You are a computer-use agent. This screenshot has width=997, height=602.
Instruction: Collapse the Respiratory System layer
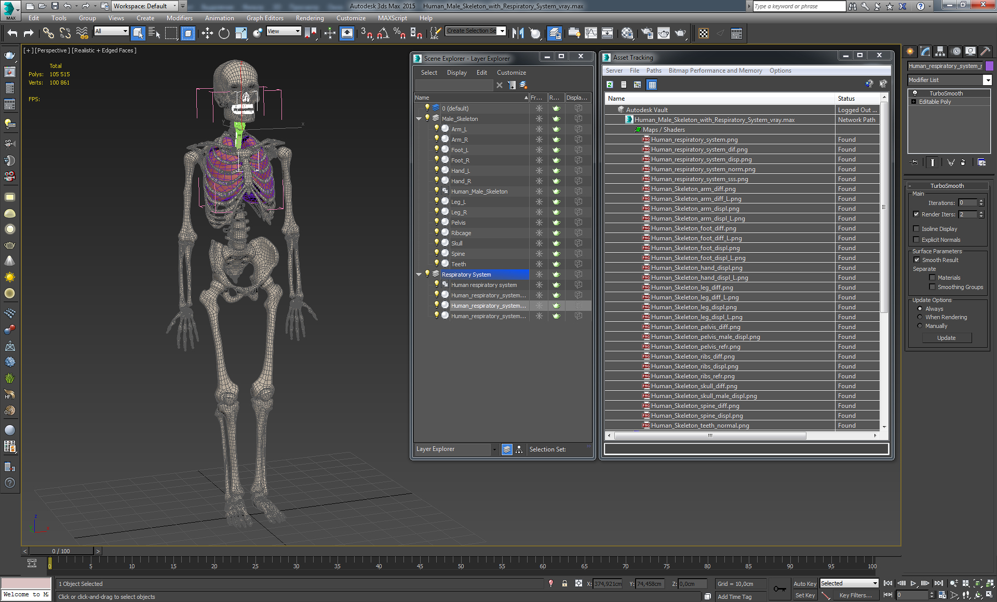[x=419, y=275]
